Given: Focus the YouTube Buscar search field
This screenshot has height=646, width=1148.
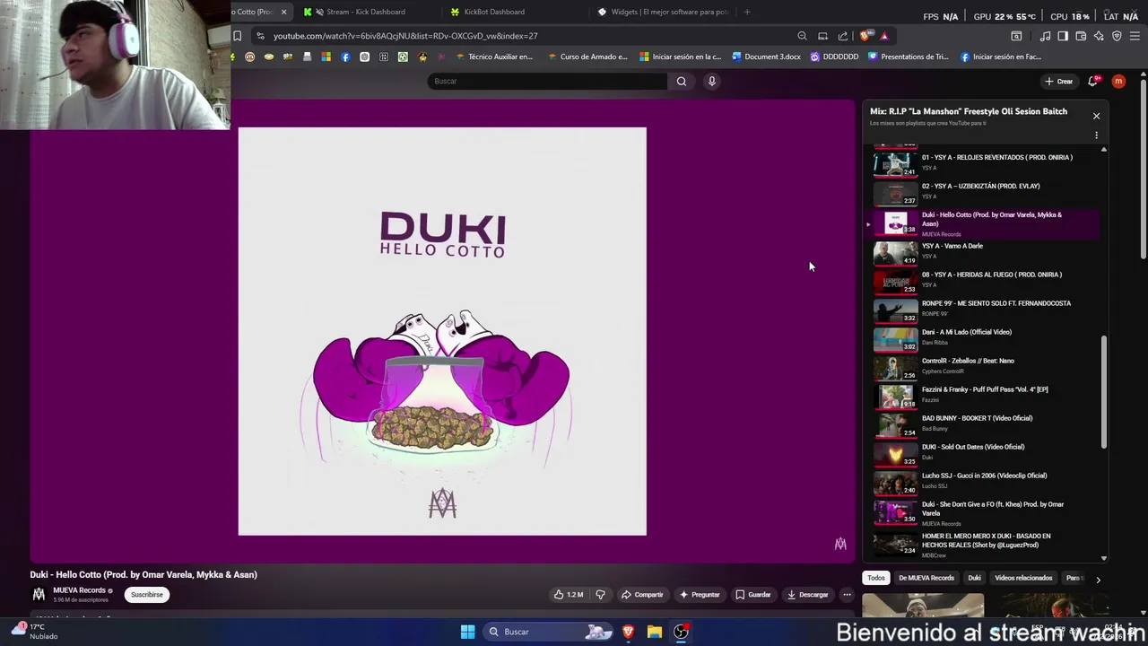Looking at the screenshot, I should [x=547, y=82].
